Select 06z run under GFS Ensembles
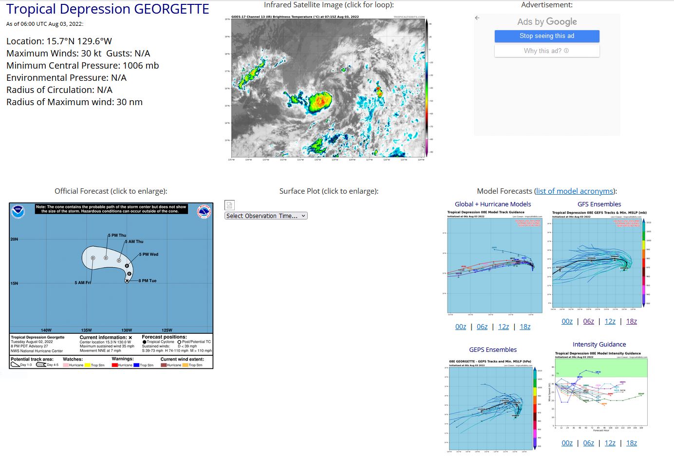This screenshot has width=674, height=457. click(588, 321)
